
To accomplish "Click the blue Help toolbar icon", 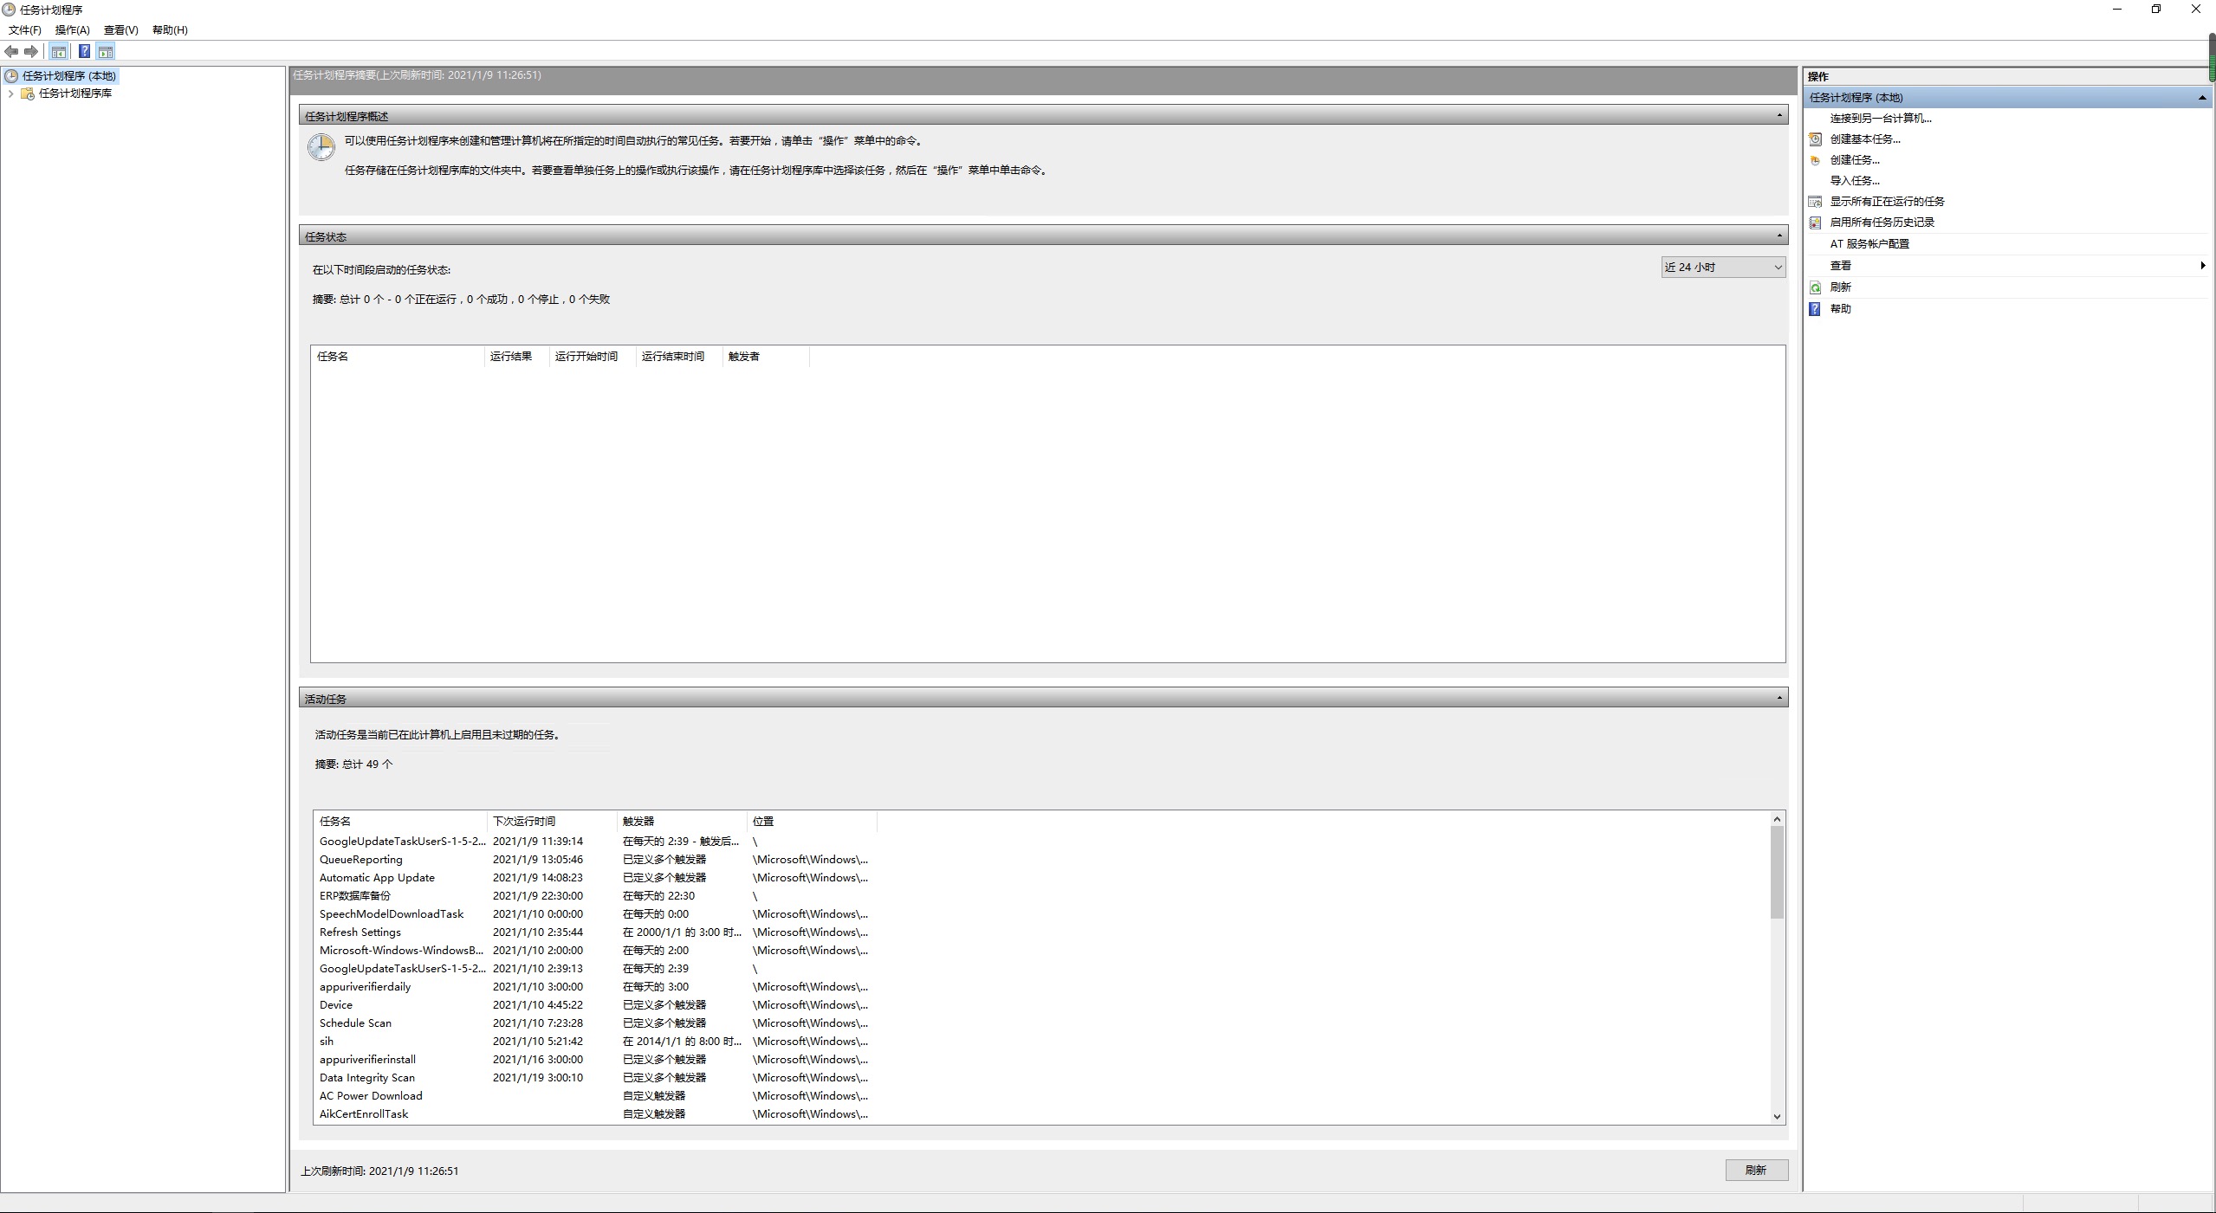I will [84, 52].
